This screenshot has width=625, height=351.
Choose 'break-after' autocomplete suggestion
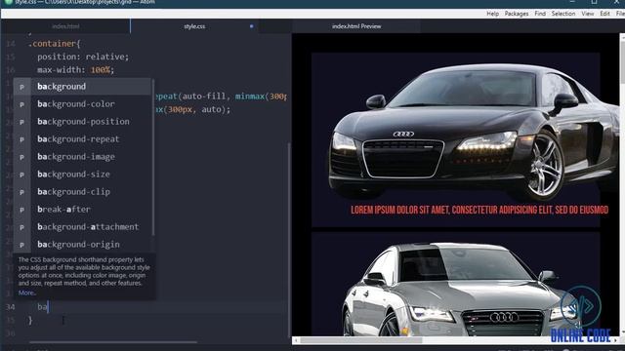point(82,209)
